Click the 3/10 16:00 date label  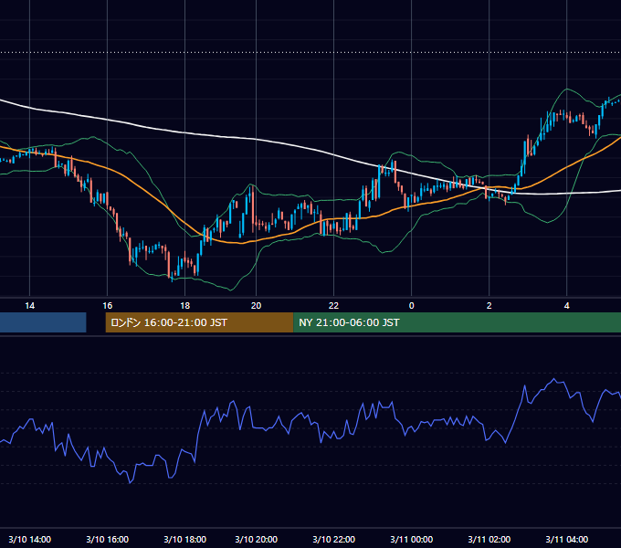(x=108, y=539)
